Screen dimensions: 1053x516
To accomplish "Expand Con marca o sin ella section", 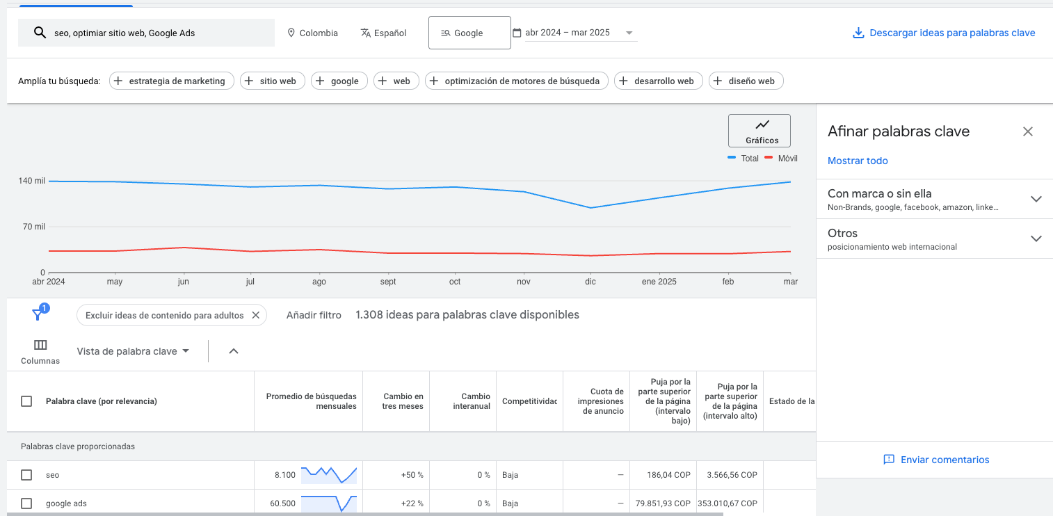I will coord(1036,199).
